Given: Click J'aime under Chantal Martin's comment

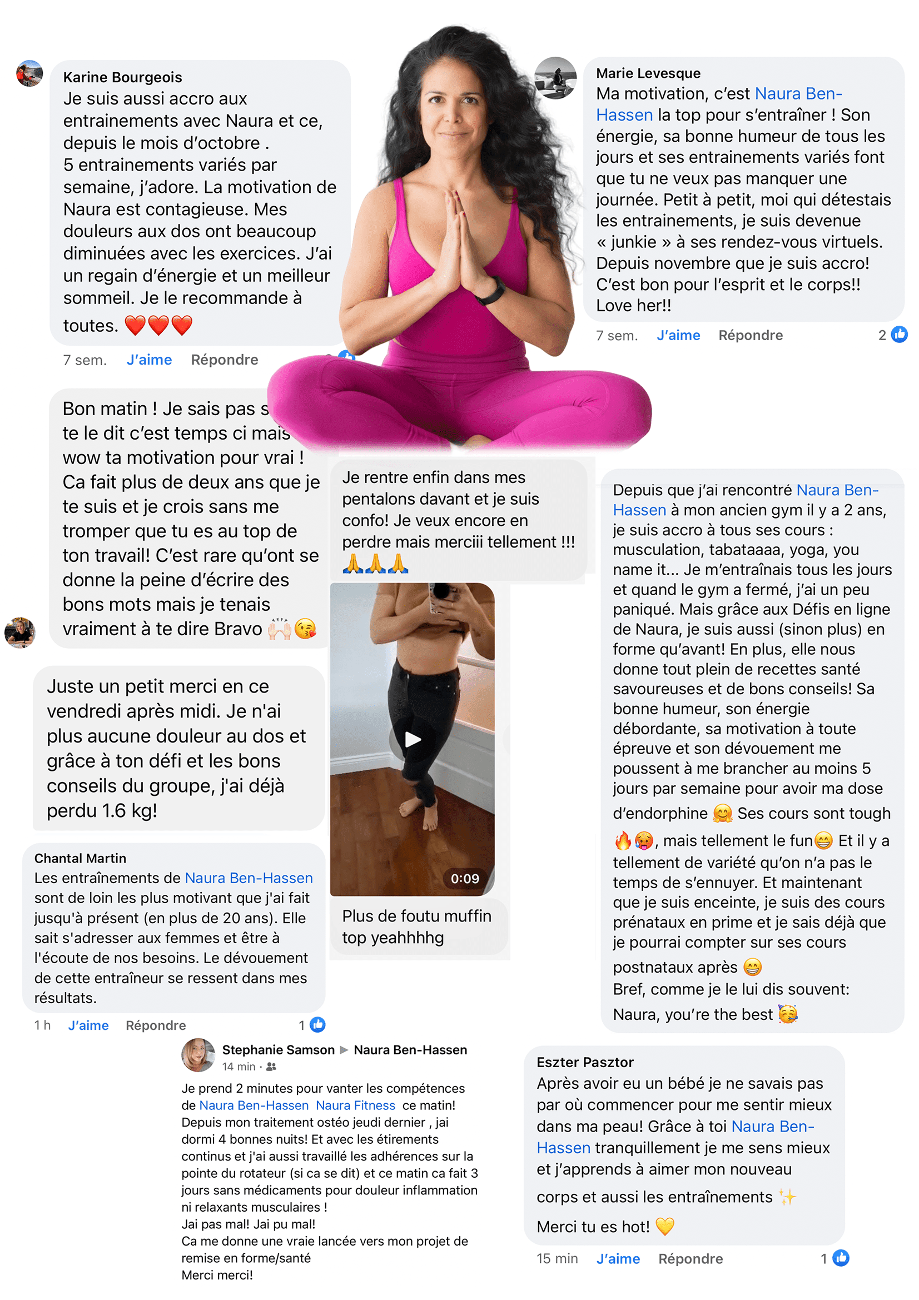Looking at the screenshot, I should [88, 1025].
